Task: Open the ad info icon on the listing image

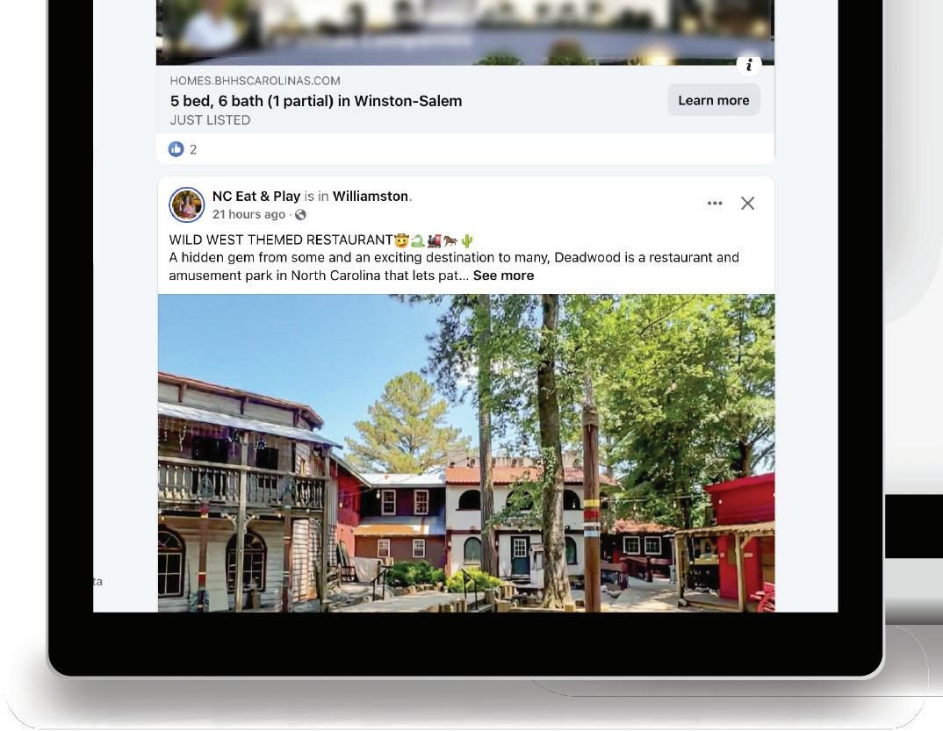Action: click(x=749, y=64)
